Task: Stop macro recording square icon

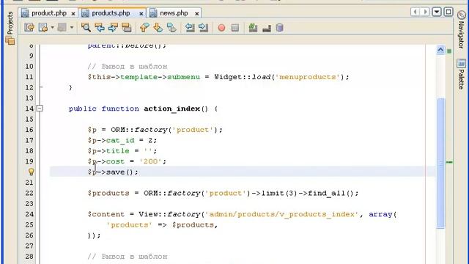Action: coord(235,28)
